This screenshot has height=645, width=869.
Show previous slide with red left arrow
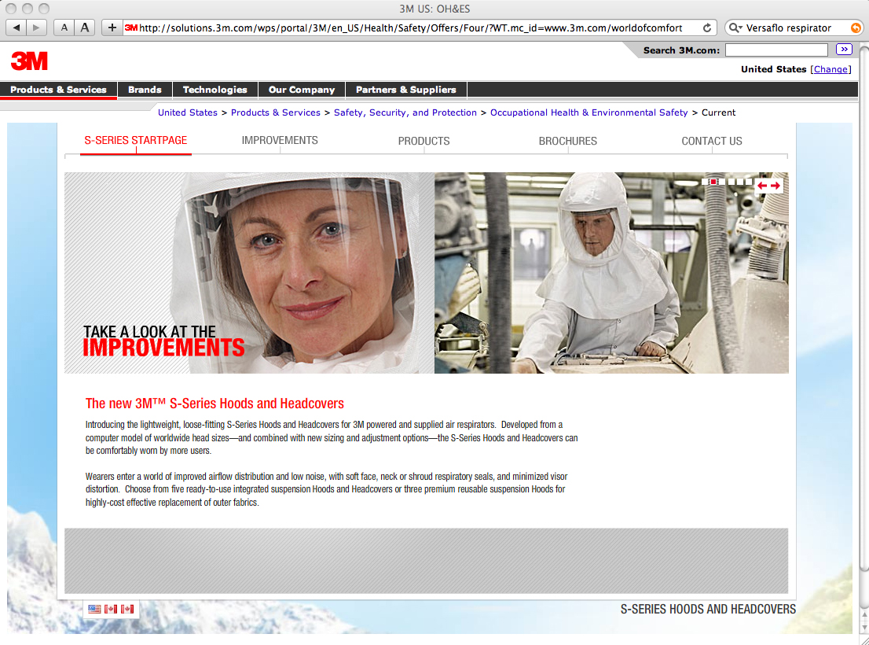pyautogui.click(x=763, y=186)
